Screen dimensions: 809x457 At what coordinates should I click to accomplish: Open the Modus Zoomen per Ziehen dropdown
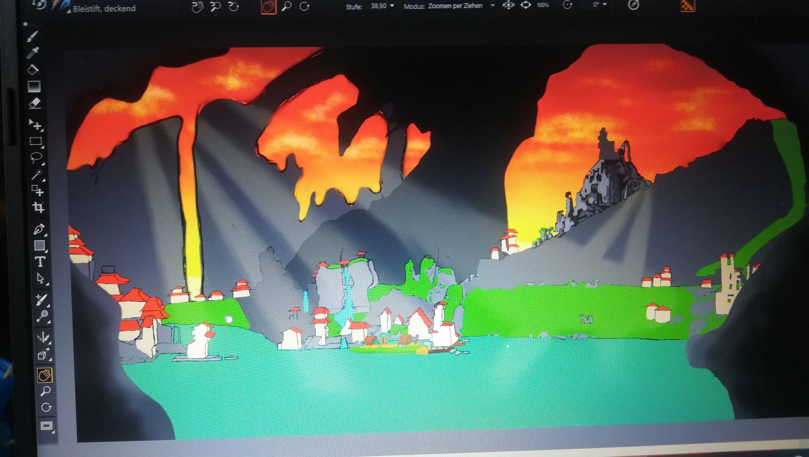[492, 5]
